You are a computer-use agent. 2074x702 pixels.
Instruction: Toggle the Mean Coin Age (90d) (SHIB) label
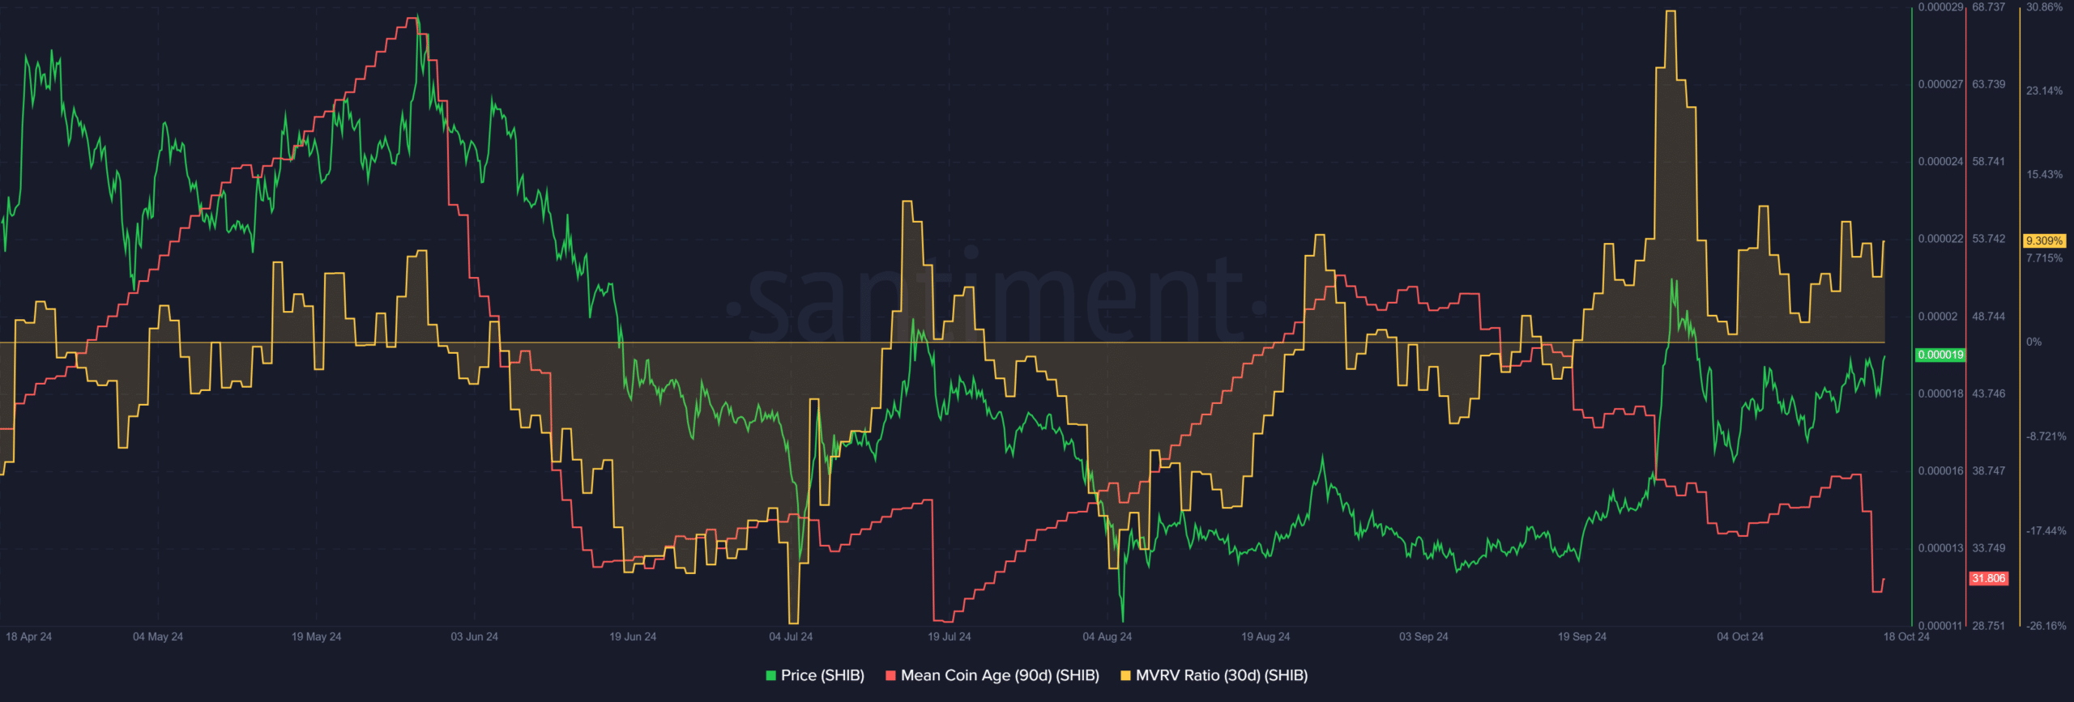tap(1000, 675)
